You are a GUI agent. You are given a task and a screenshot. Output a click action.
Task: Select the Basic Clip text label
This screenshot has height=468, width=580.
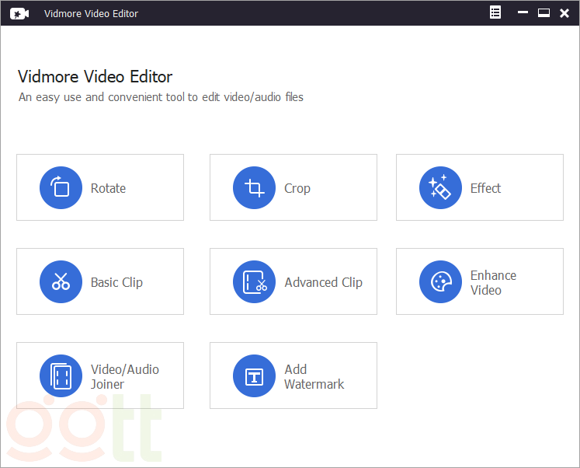pos(116,282)
